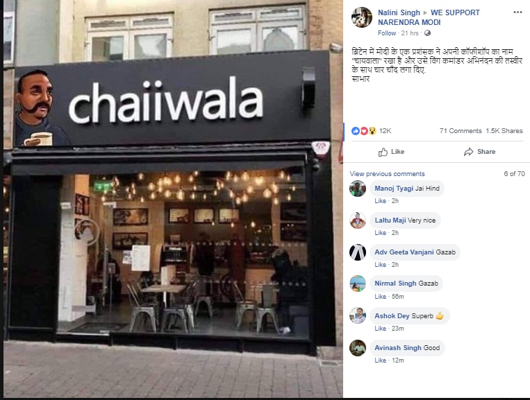
Task: Open Nalini Singh's profile picture
Action: click(x=362, y=17)
